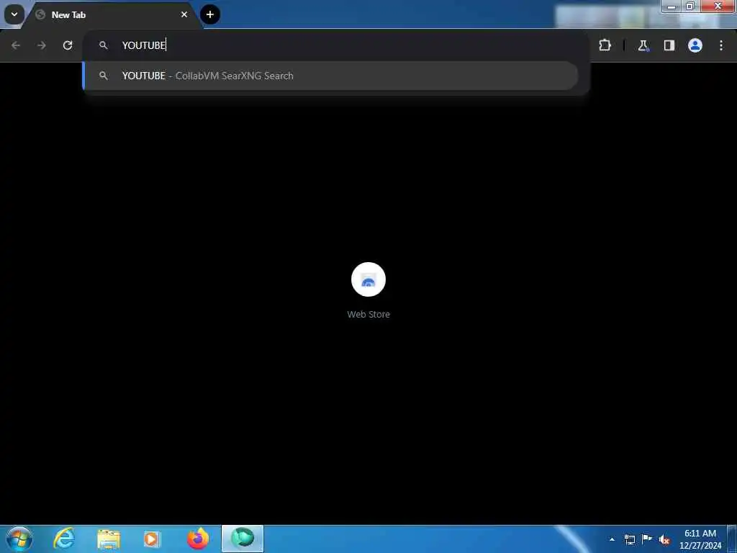
Task: Open the Web Store shortcut icon
Action: (368, 279)
